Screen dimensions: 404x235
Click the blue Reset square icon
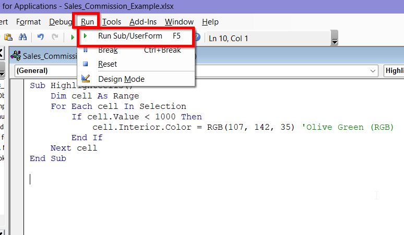click(x=85, y=64)
